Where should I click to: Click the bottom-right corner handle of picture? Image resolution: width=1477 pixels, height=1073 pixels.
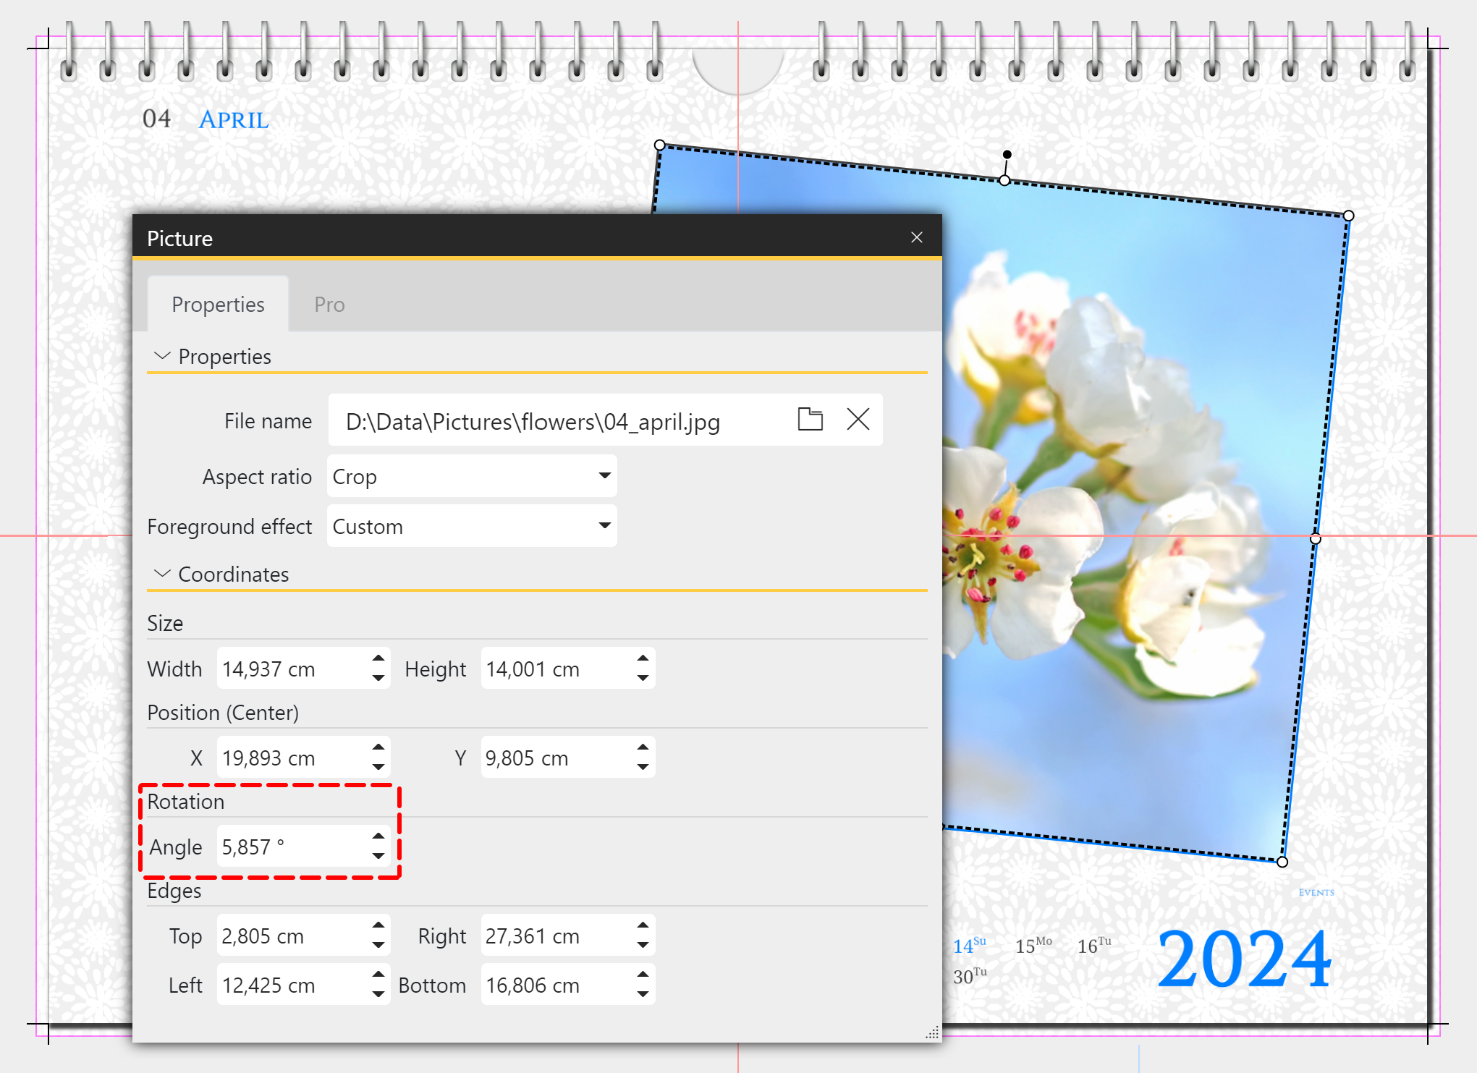click(x=1282, y=862)
